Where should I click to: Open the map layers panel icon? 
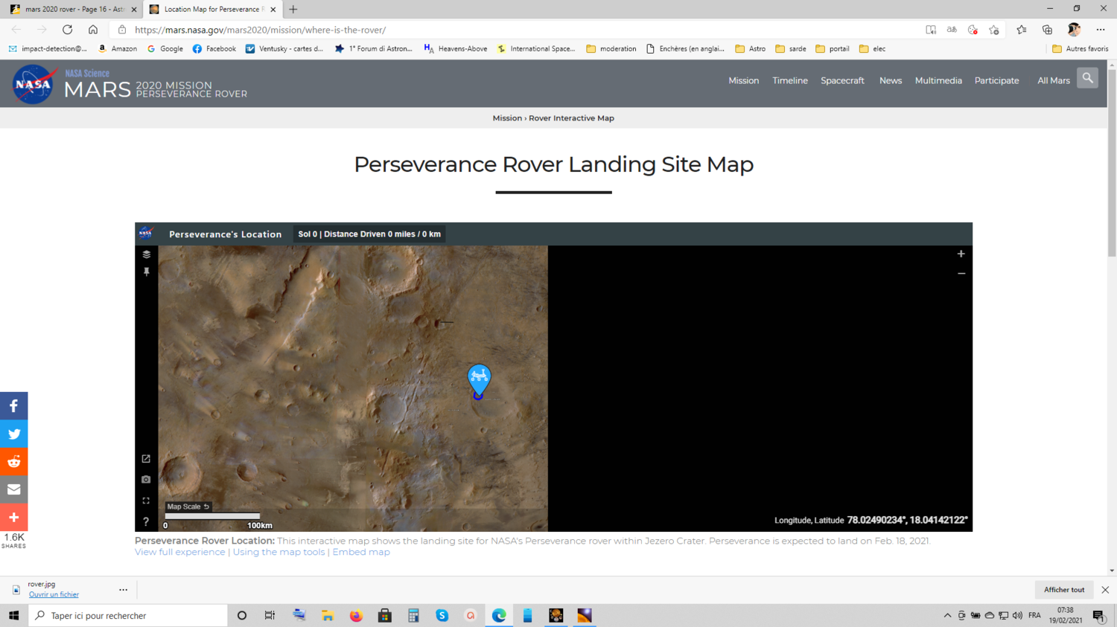pyautogui.click(x=146, y=254)
